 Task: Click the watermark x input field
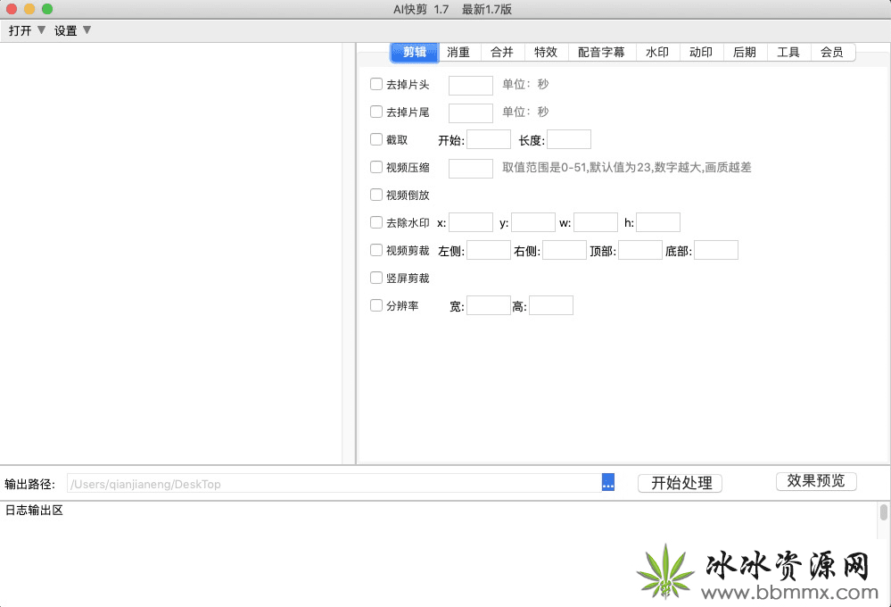tap(471, 222)
